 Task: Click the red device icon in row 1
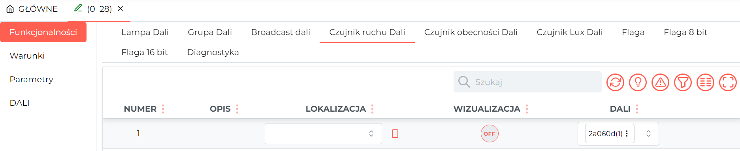pyautogui.click(x=395, y=134)
